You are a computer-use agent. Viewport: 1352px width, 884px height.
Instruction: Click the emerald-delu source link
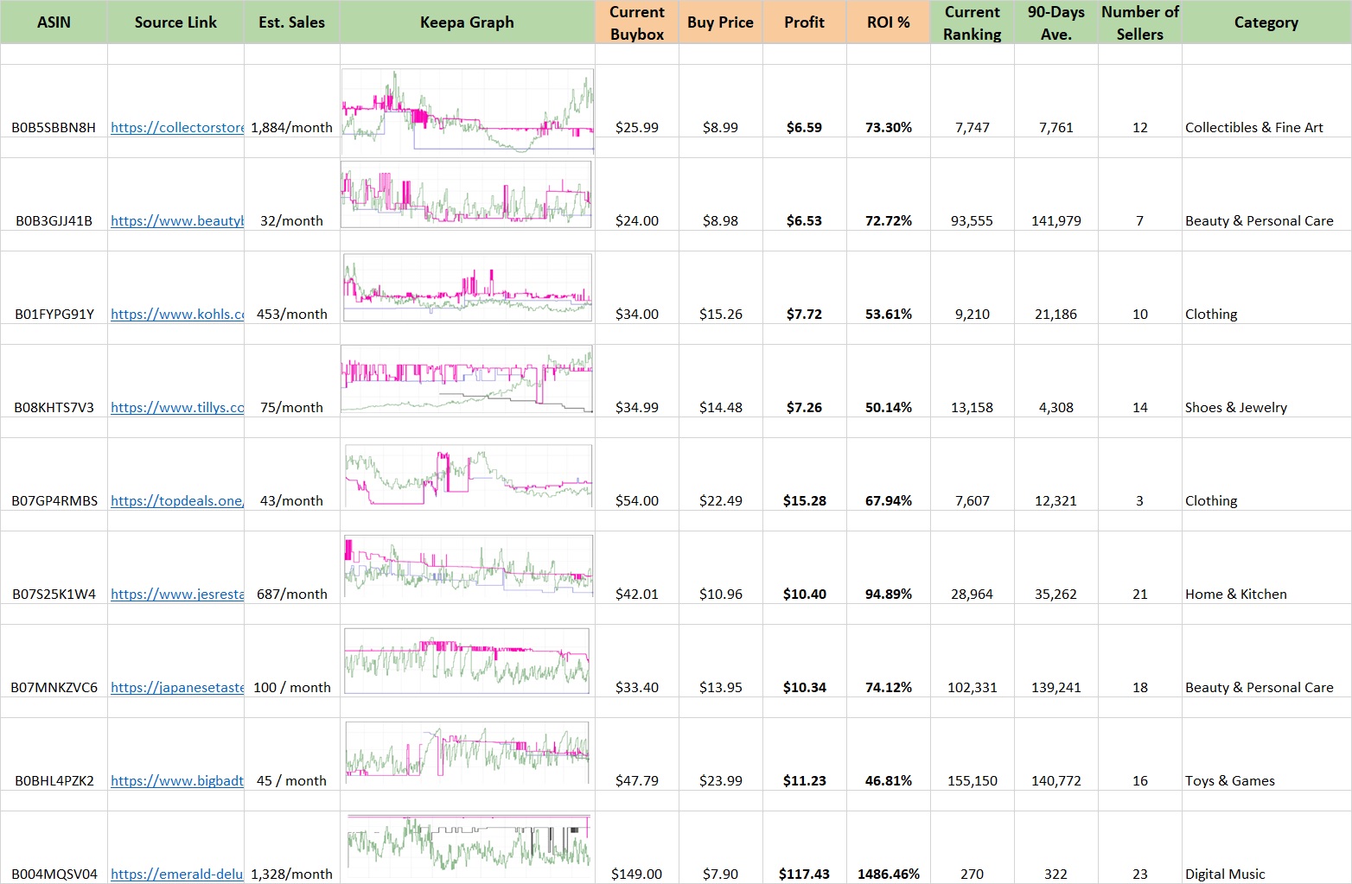tap(177, 874)
